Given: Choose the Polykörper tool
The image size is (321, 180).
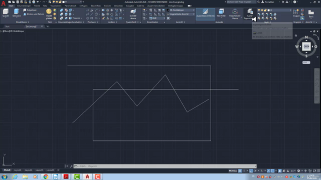Looking at the screenshot, I should (x=30, y=10).
